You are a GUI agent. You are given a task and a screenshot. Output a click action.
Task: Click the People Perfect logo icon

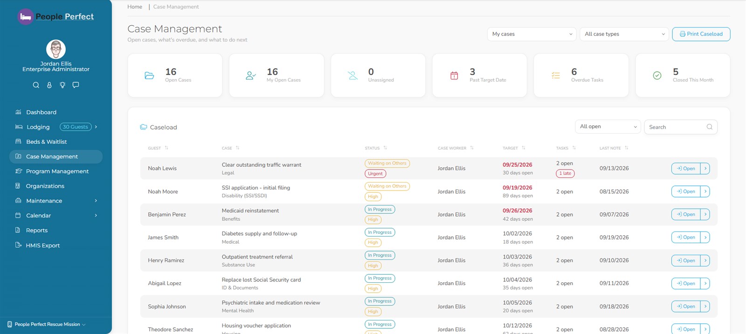(25, 17)
